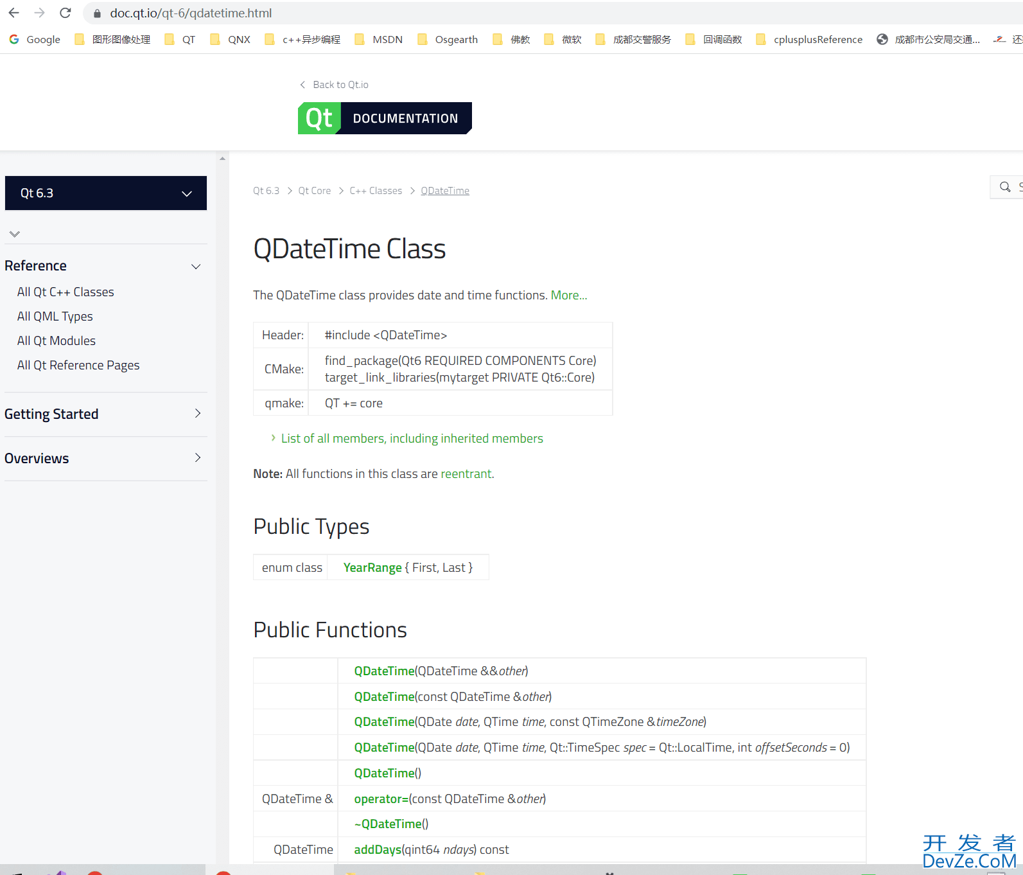1023x875 pixels.
Task: Collapse the Reference section
Action: tap(197, 266)
